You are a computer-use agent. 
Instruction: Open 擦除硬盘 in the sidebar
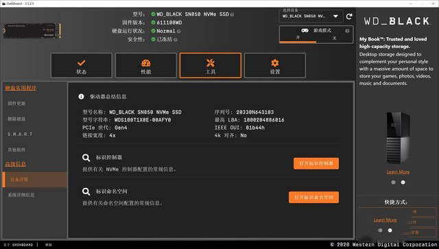tap(16, 119)
